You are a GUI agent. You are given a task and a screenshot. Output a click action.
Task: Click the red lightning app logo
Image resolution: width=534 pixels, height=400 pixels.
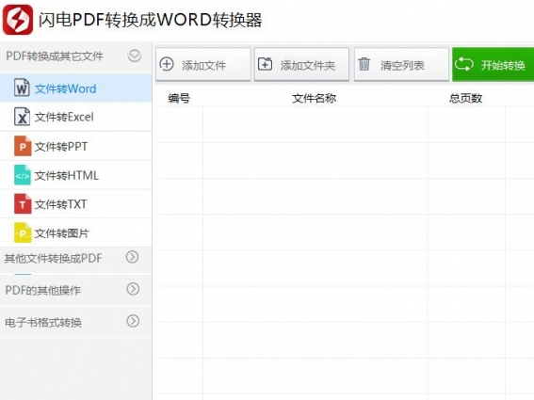point(18,20)
